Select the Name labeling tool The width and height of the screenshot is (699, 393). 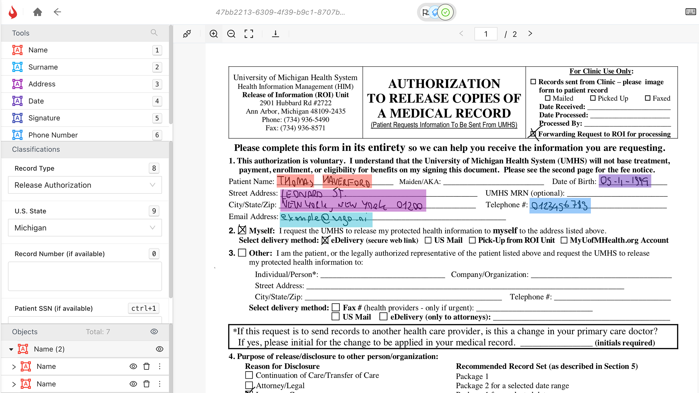click(x=85, y=50)
